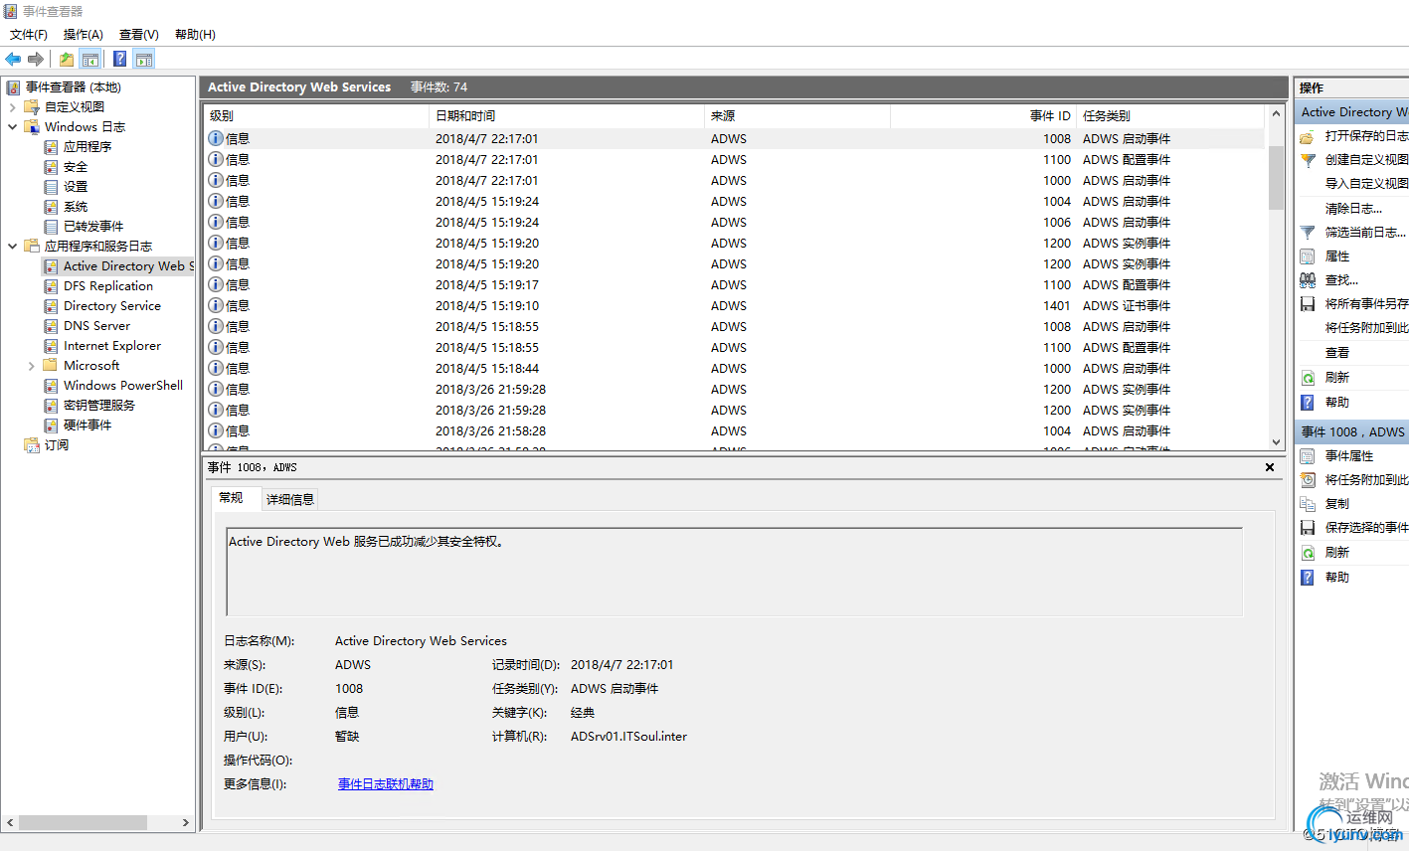The image size is (1409, 851).
Task: Toggle the action pane toolbar icon
Action: (144, 59)
